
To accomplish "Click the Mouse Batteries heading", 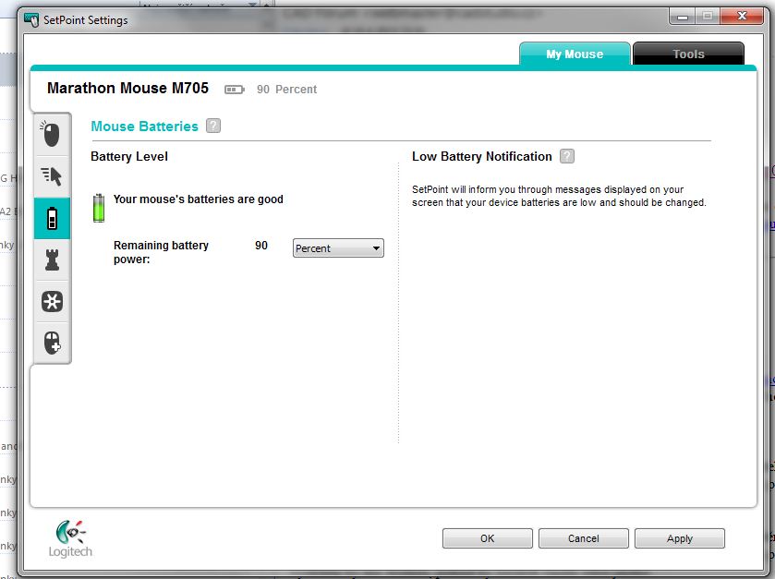I will [x=144, y=127].
